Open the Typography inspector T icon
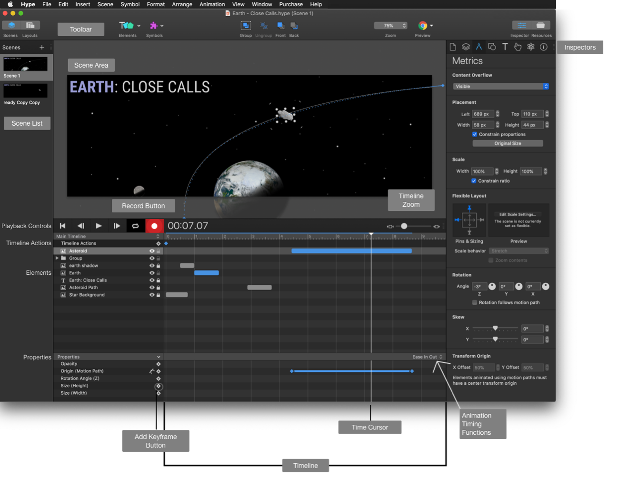This screenshot has width=637, height=499. coord(505,47)
